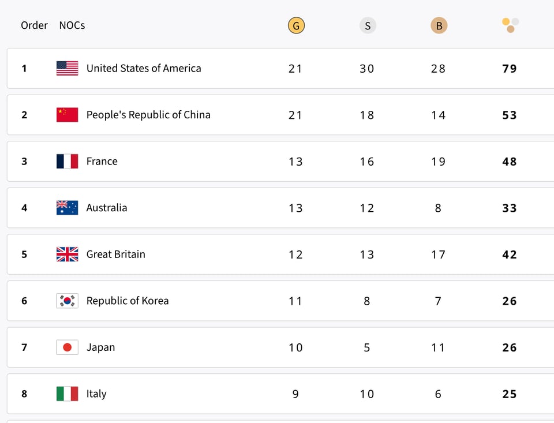Image resolution: width=554 pixels, height=423 pixels.
Task: Click the silver medal S icon
Action: 368,25
